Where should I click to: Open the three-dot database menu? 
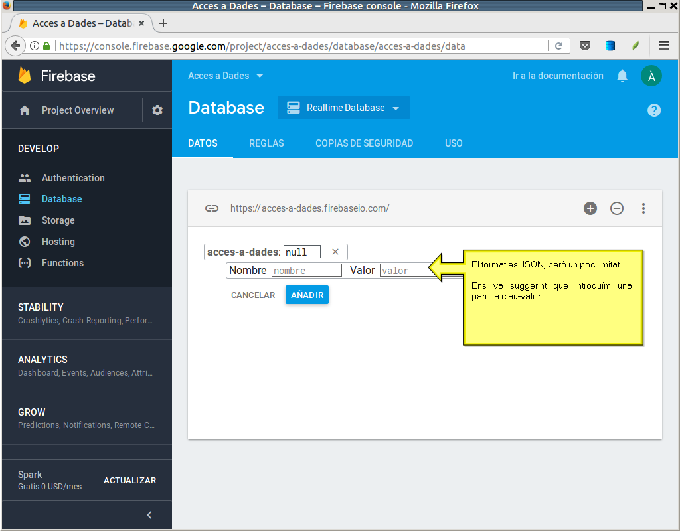pos(643,208)
